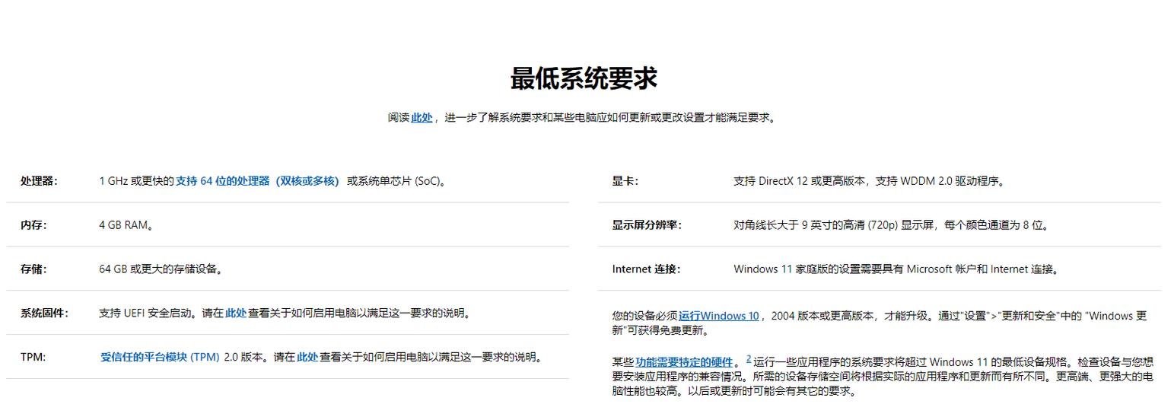1174x420 pixels.
Task: Click the 内存: label
Action: pos(33,225)
